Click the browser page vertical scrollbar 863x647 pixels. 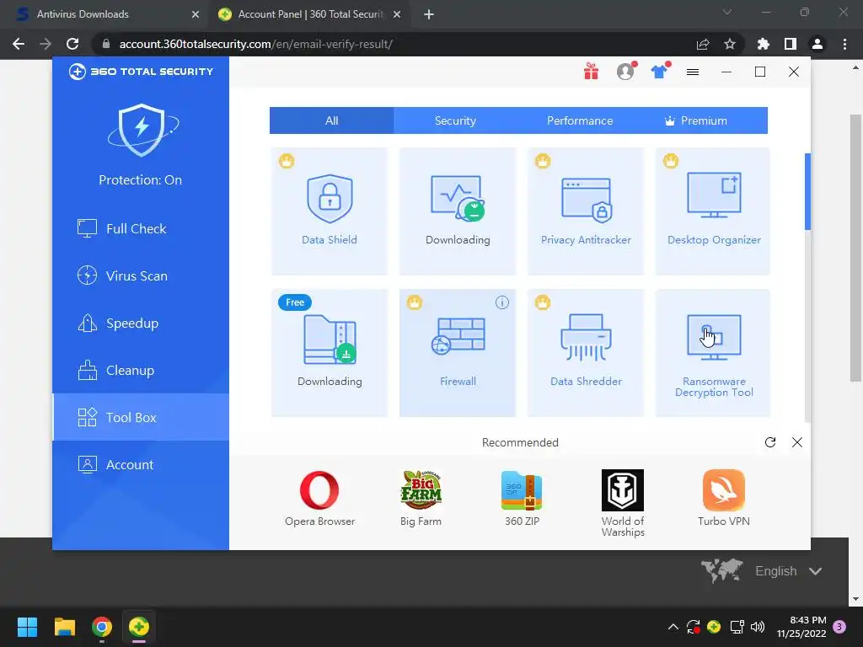point(855,248)
